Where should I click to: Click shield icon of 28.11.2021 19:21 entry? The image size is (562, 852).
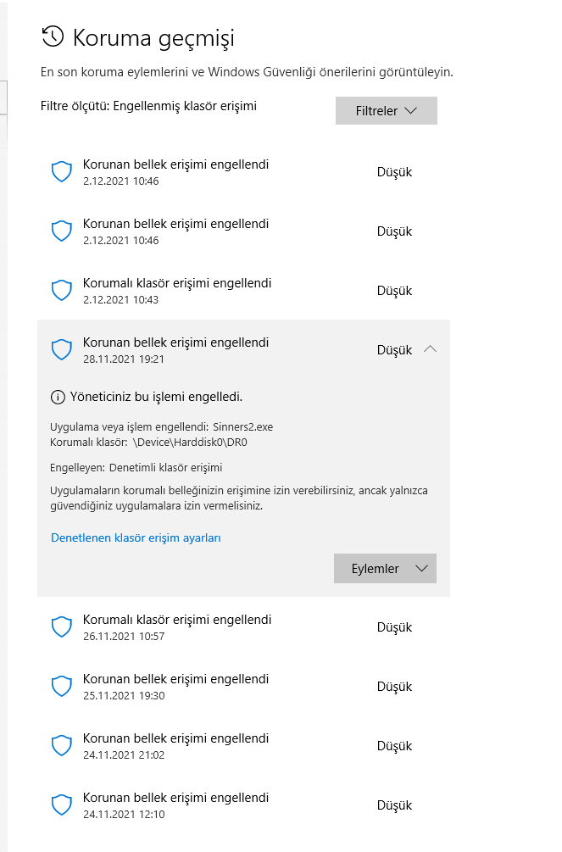pyautogui.click(x=62, y=349)
